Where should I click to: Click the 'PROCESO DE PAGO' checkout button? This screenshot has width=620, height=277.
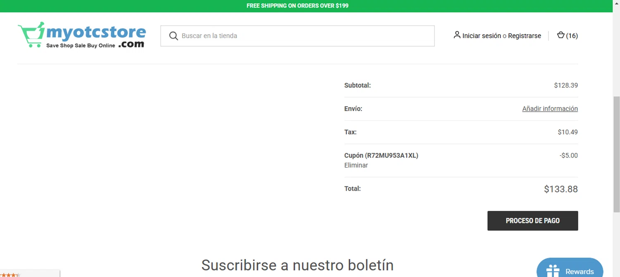click(x=533, y=221)
